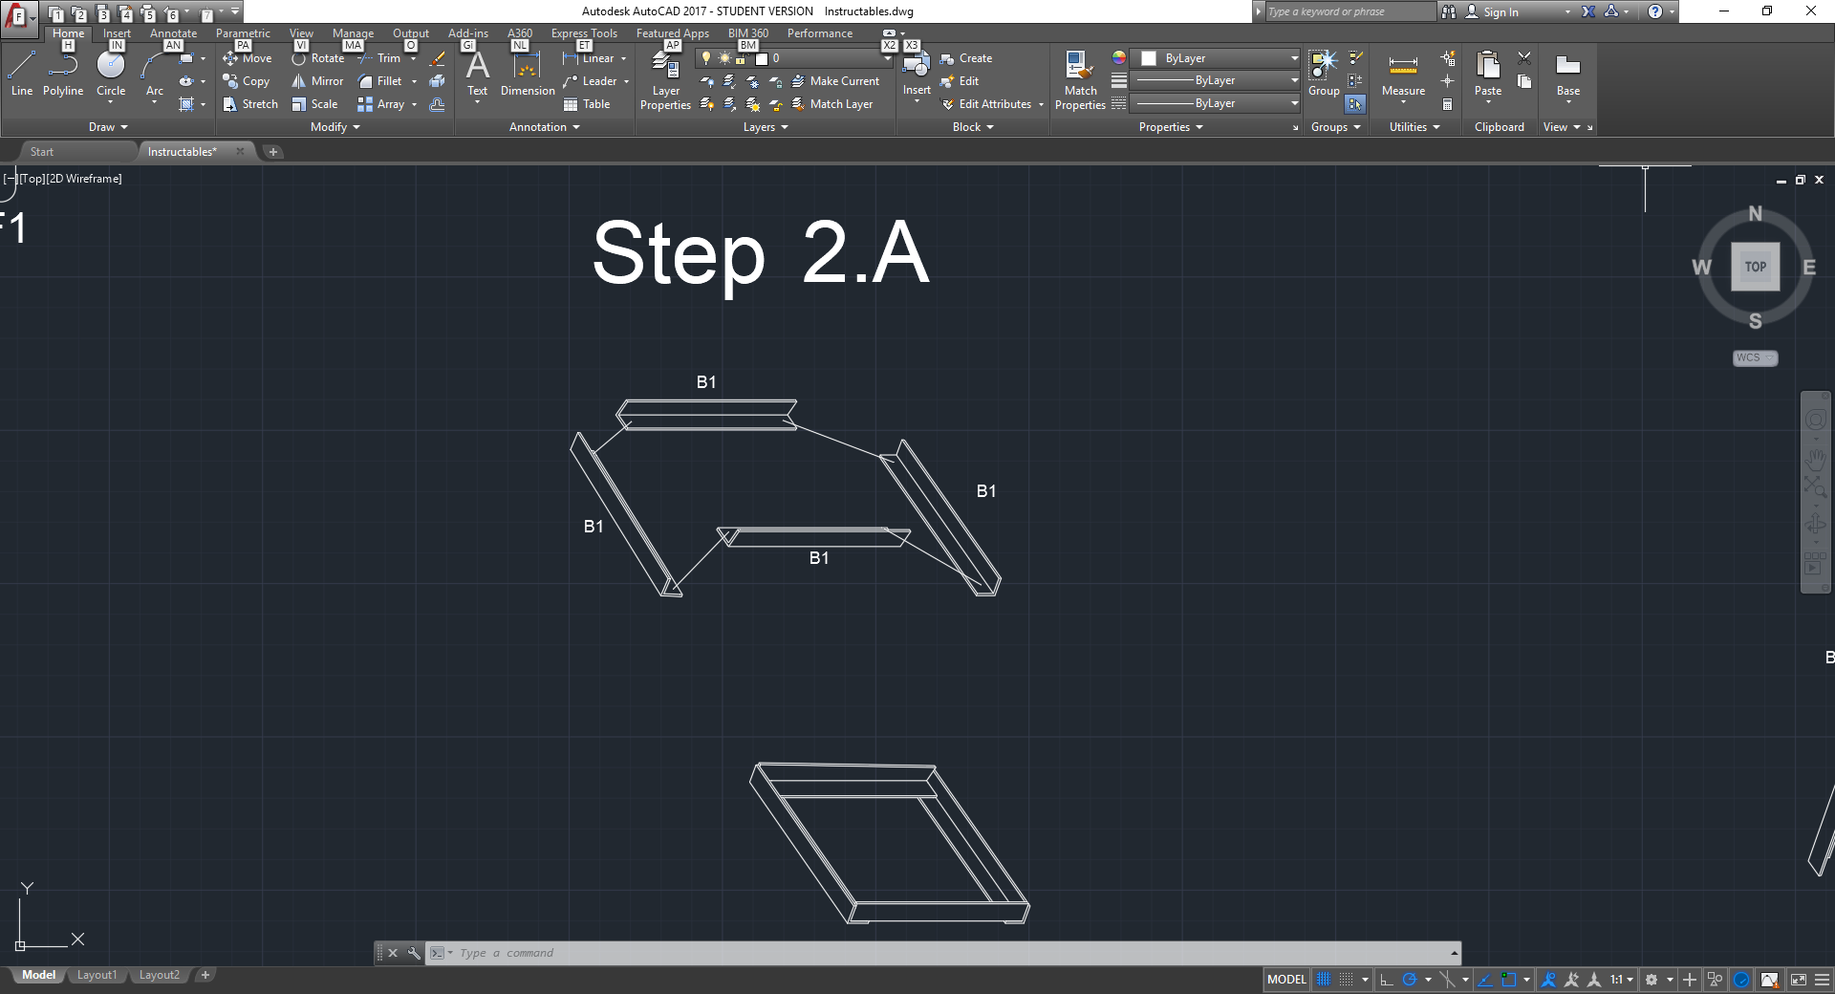
Task: Click Match Properties icon
Action: point(1080,80)
